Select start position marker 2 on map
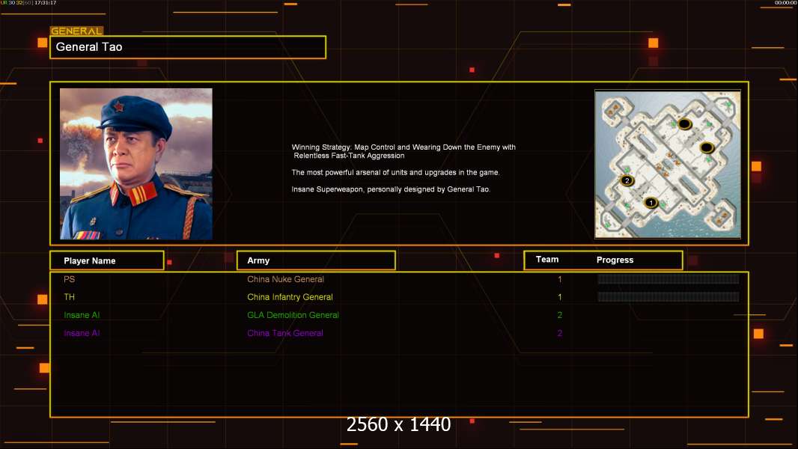The height and width of the screenshot is (449, 798). tap(627, 180)
